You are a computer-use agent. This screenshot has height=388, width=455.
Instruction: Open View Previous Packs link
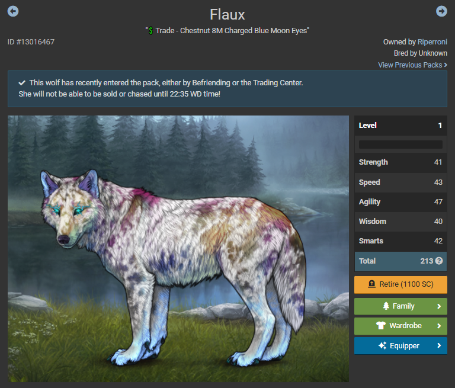[412, 65]
